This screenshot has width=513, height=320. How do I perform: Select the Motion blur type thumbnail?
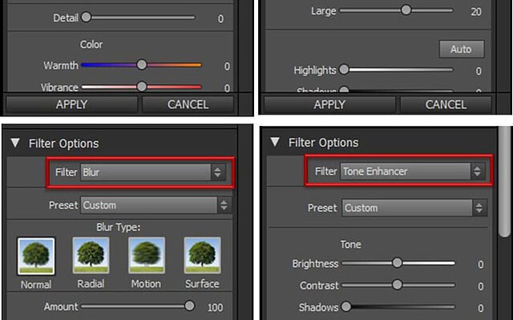click(x=147, y=256)
